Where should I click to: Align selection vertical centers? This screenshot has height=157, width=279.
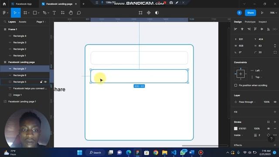pyautogui.click(x=262, y=29)
